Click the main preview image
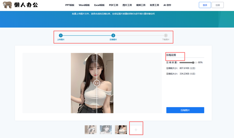This screenshot has width=234, height=138. [x=92, y=83]
